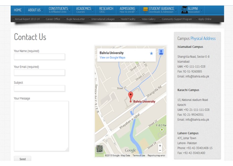233x166 pixels.
Task: Open the About Us menu
Action: pyautogui.click(x=35, y=10)
